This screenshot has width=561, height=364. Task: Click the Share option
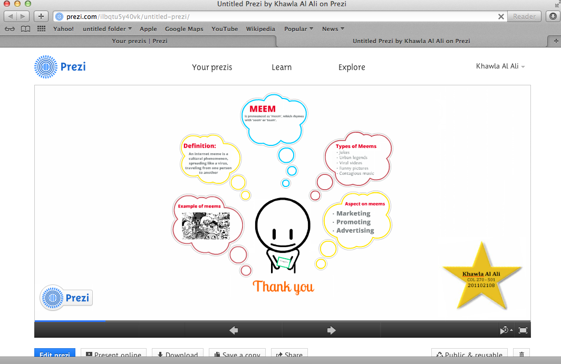tap(289, 355)
